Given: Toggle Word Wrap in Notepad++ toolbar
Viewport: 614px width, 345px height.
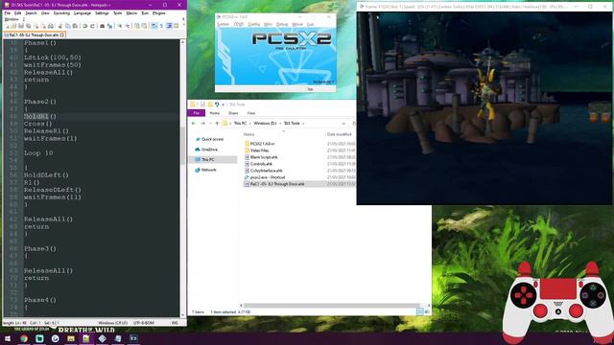Looking at the screenshot, I should [x=153, y=26].
